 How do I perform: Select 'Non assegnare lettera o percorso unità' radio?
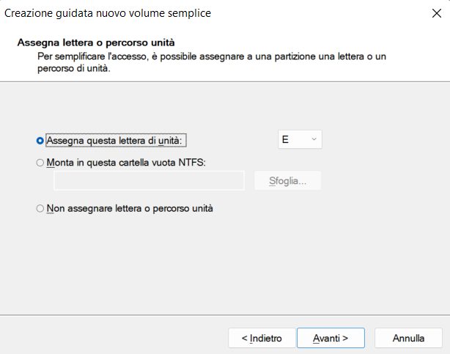click(x=40, y=208)
